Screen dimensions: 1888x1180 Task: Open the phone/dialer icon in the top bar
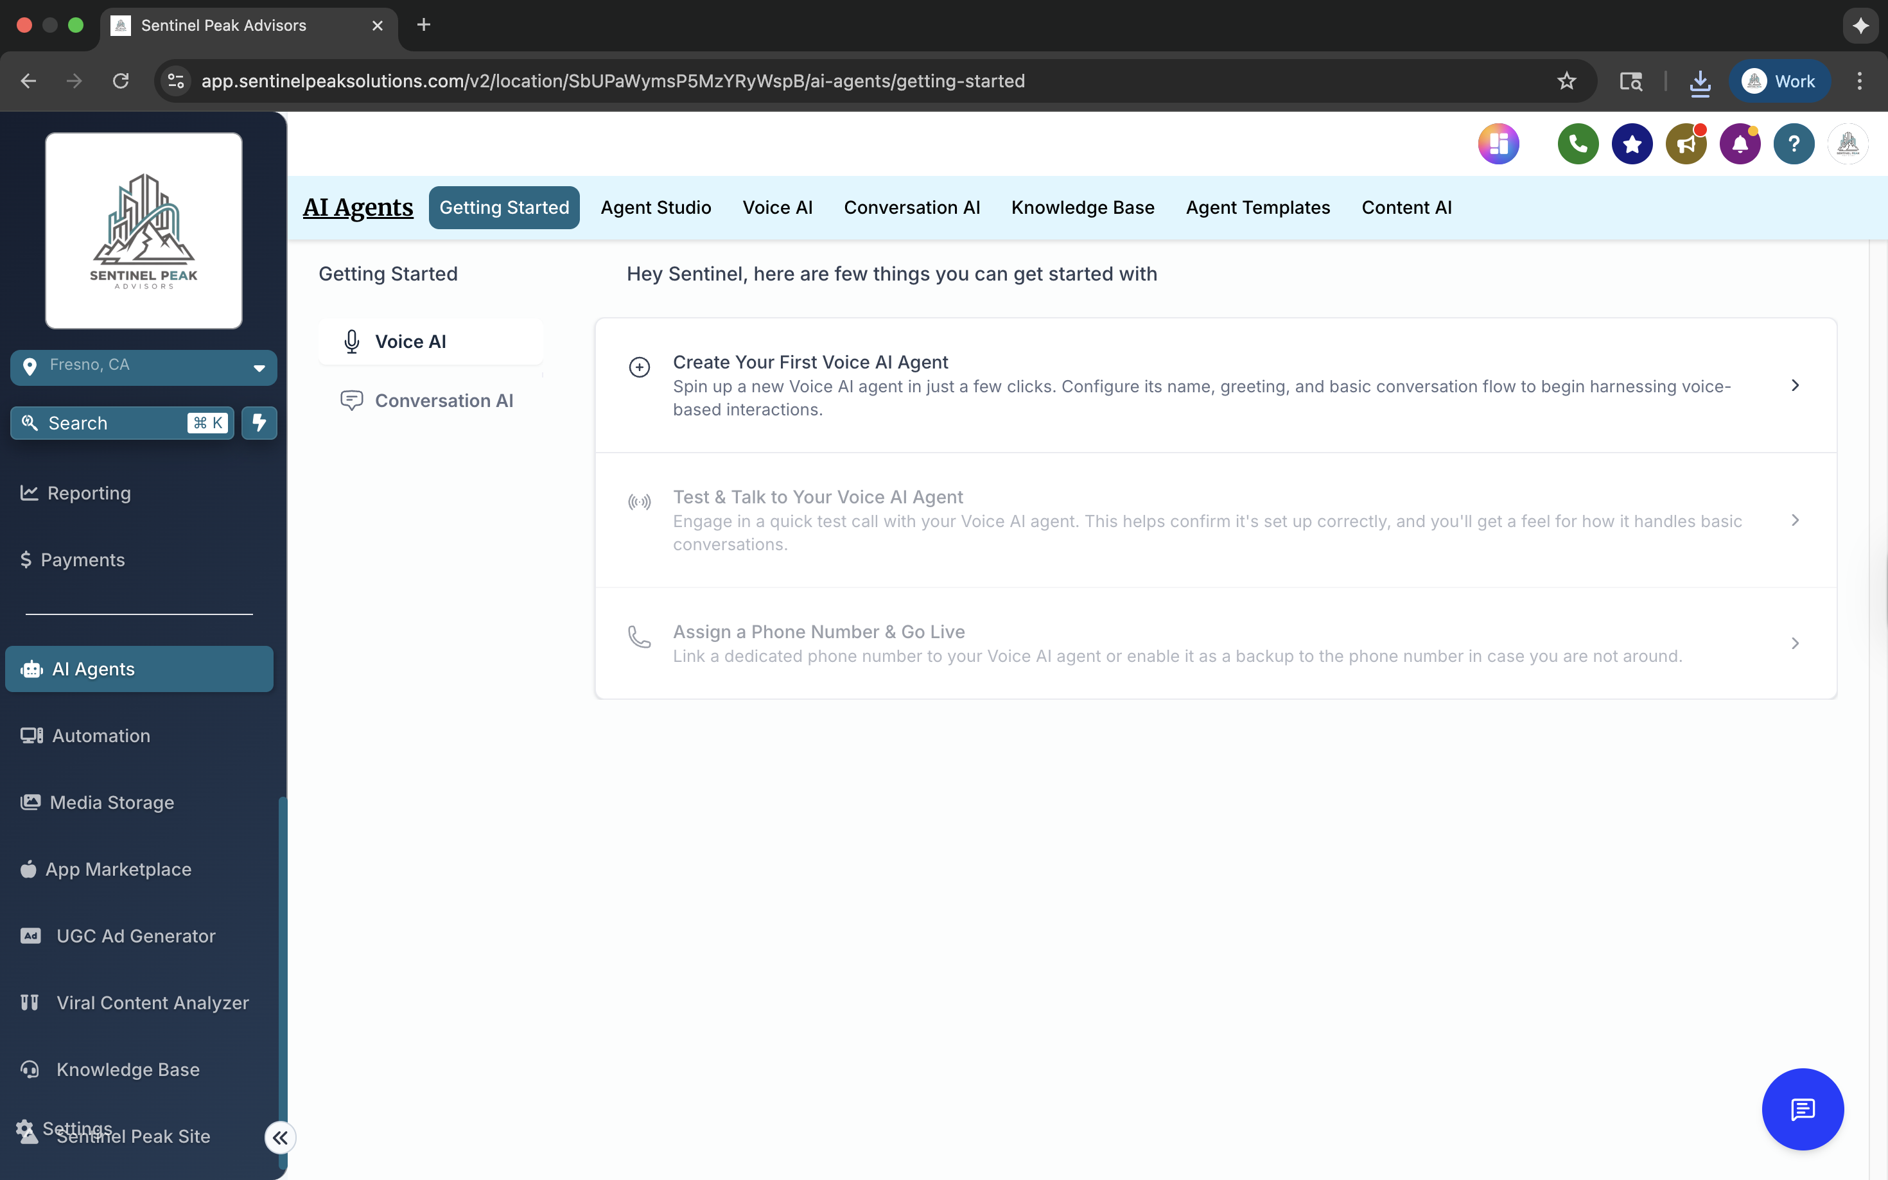[x=1577, y=144]
